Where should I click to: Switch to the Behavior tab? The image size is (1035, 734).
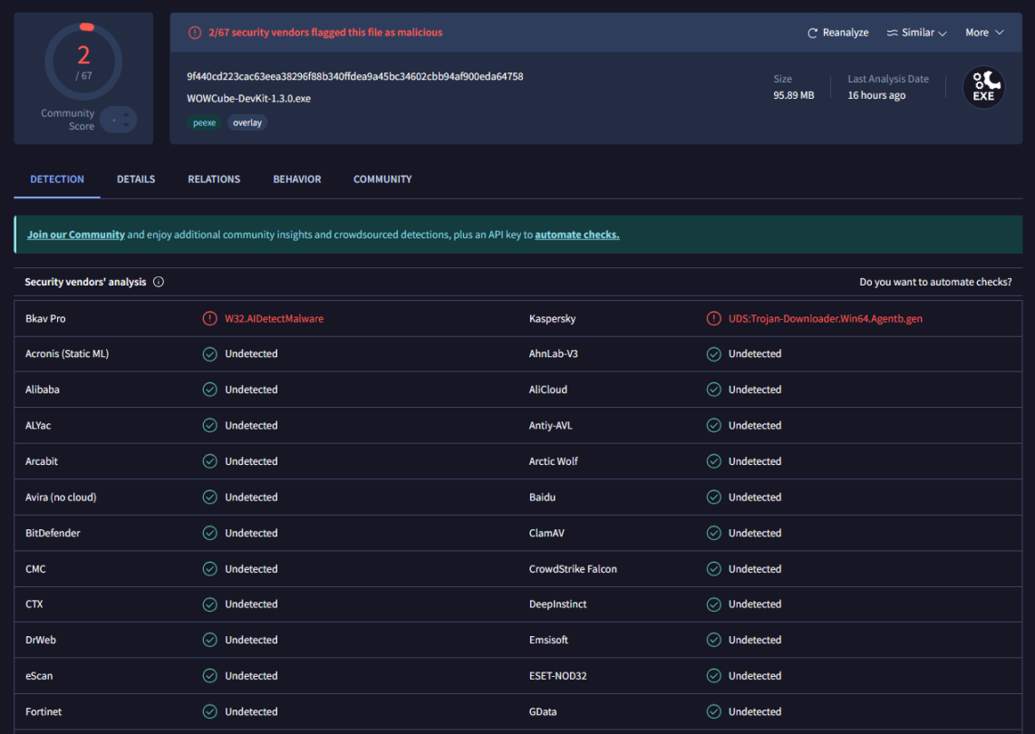click(297, 179)
